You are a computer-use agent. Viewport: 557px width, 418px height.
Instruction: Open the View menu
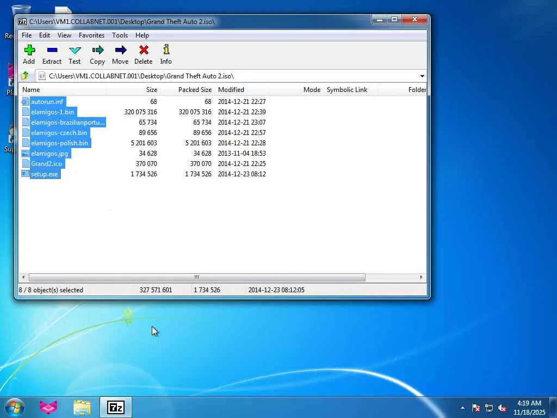pos(64,35)
